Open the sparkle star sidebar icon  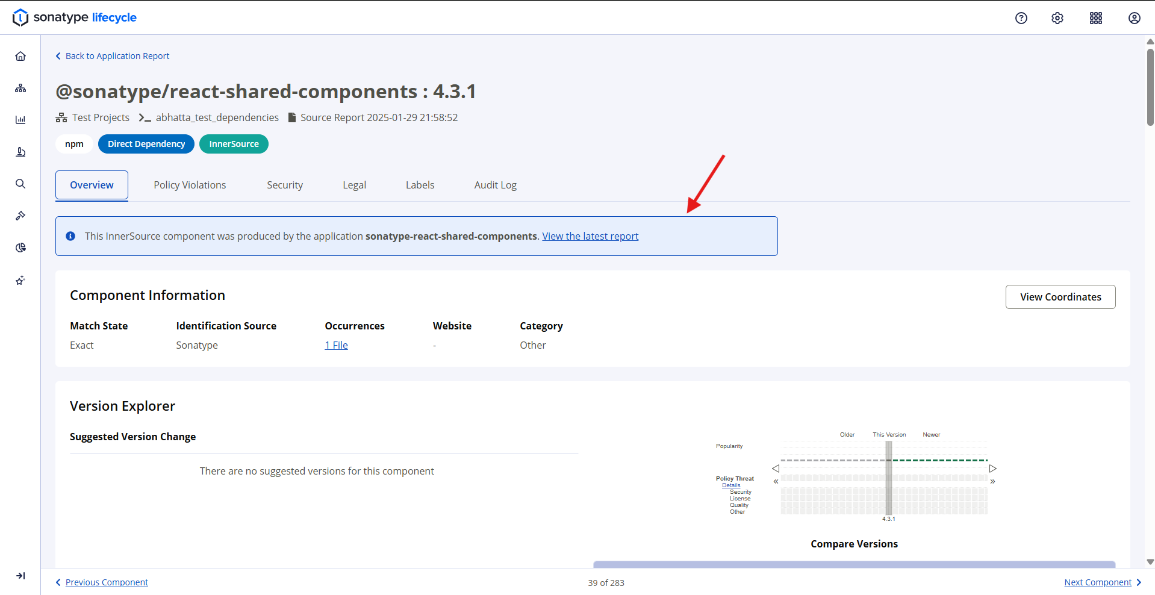coord(20,280)
